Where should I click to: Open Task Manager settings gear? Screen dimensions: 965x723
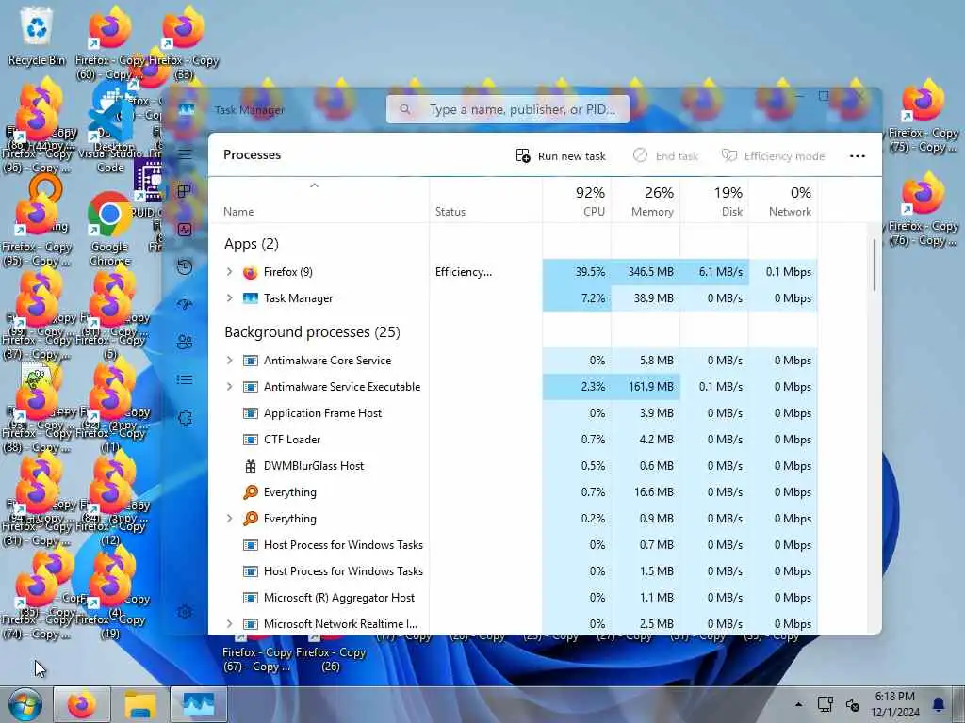tap(185, 612)
